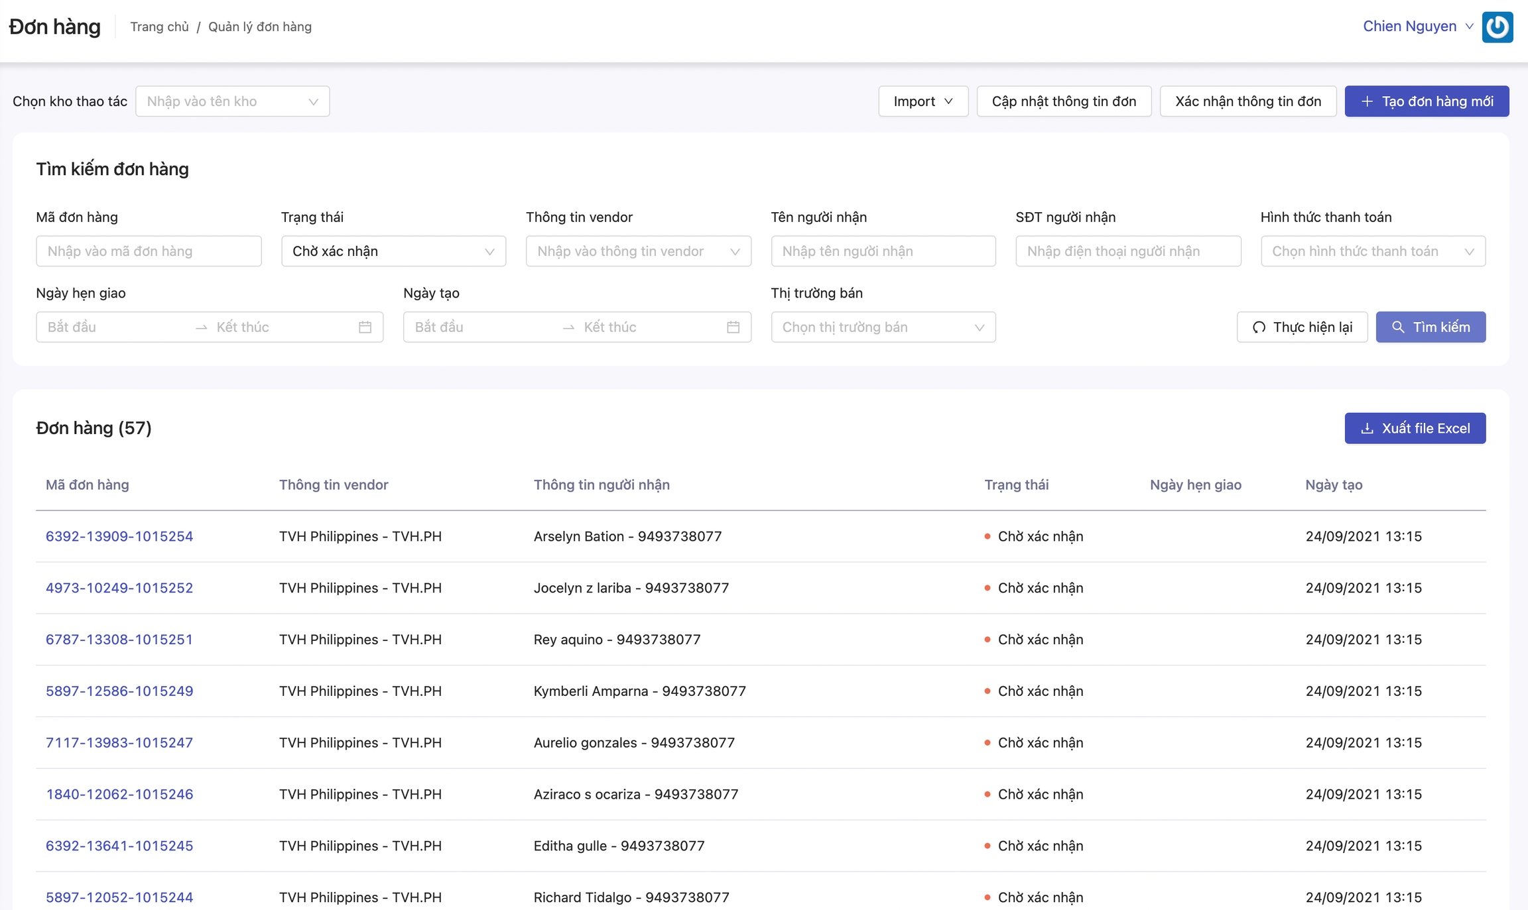Expand the Chien Nguyen user menu
The image size is (1528, 910).
point(1417,27)
